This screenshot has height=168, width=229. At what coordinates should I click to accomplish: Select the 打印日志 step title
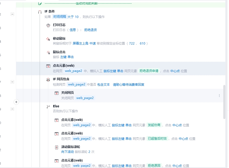coord(59,25)
